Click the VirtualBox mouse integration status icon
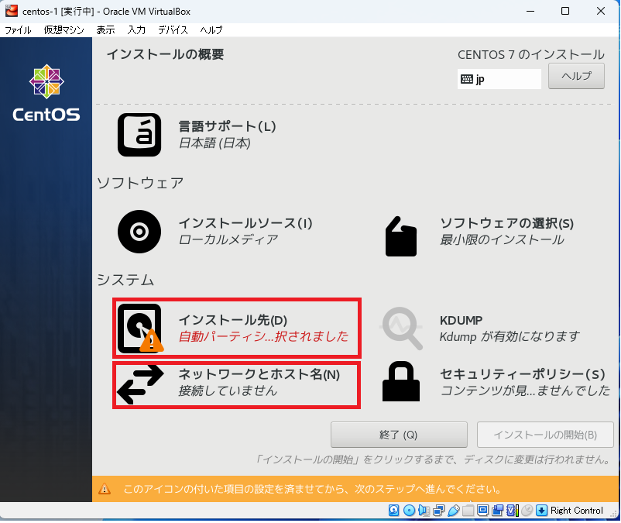The height and width of the screenshot is (523, 621). [527, 511]
